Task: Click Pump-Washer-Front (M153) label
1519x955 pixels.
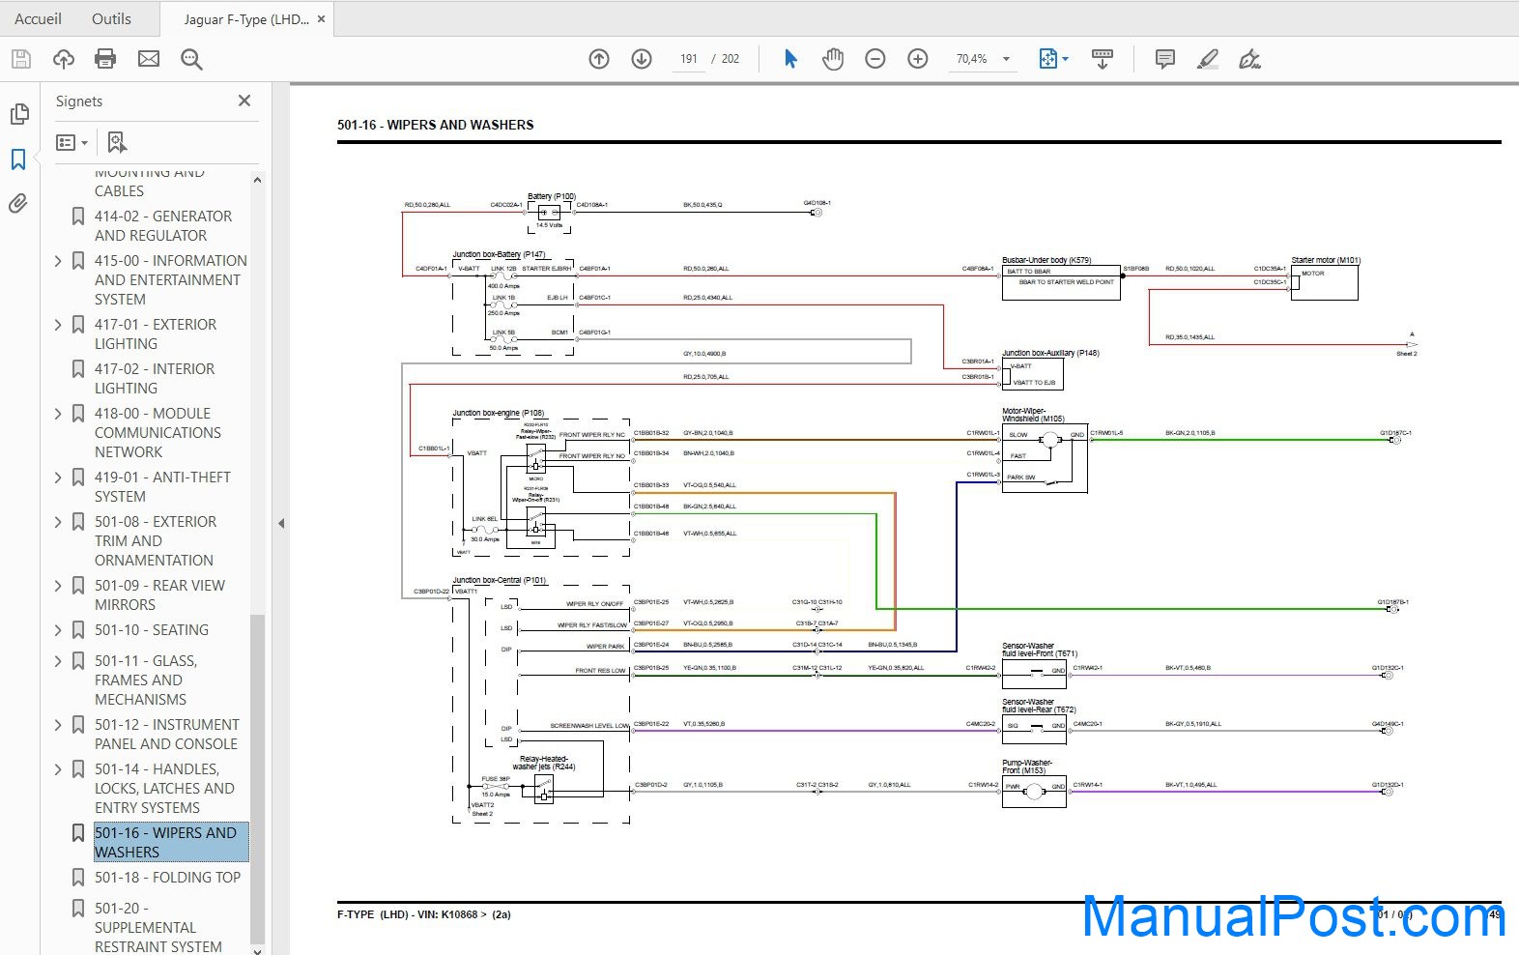Action: pos(1027,767)
